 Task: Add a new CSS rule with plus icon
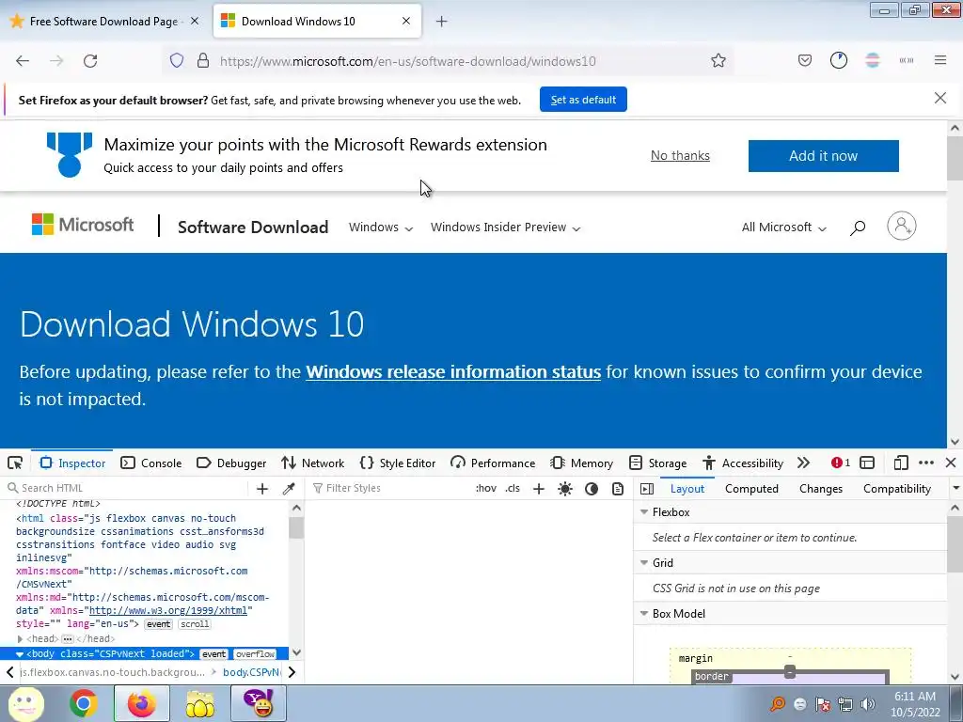539,489
